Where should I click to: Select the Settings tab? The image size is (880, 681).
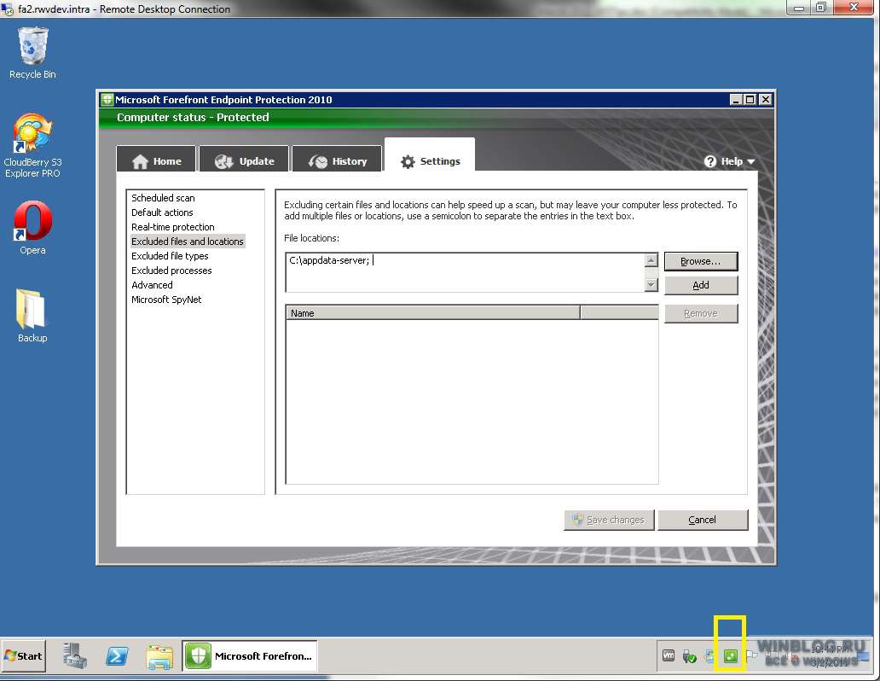click(x=430, y=155)
